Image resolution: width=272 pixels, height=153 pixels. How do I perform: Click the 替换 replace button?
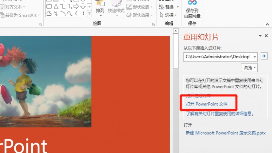[166, 7]
